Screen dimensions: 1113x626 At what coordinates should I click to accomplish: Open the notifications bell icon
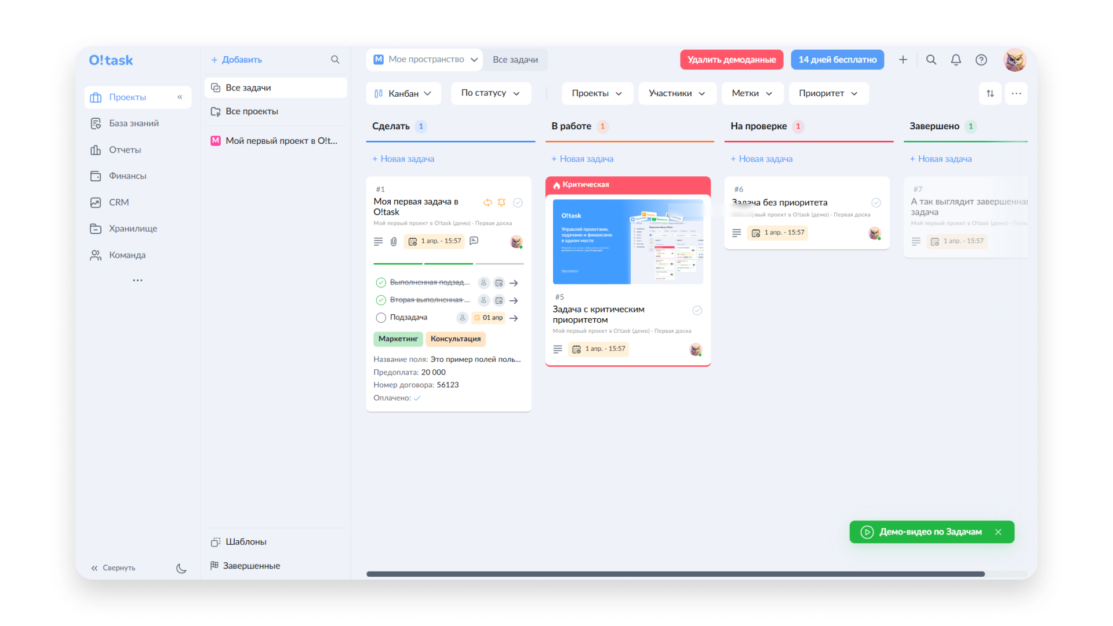point(956,60)
